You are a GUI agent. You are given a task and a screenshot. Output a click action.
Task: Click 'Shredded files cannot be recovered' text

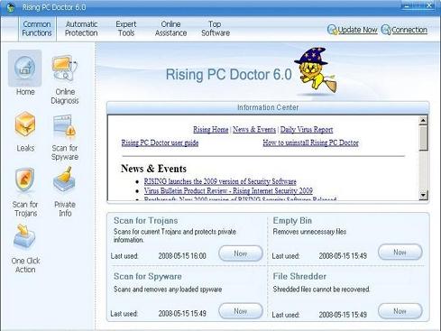coord(321,290)
